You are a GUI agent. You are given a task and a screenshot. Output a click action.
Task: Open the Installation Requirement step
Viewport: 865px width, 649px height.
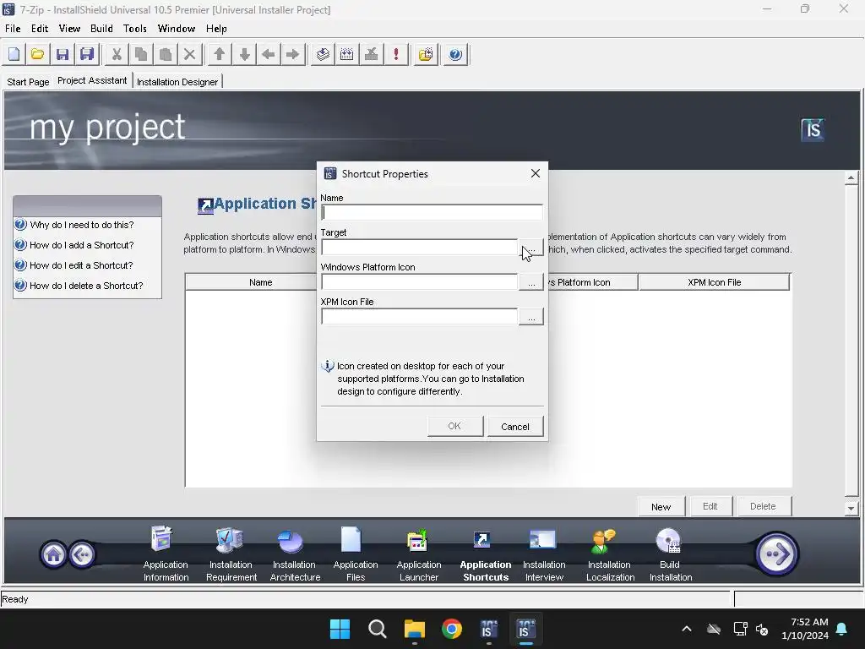[x=231, y=554]
